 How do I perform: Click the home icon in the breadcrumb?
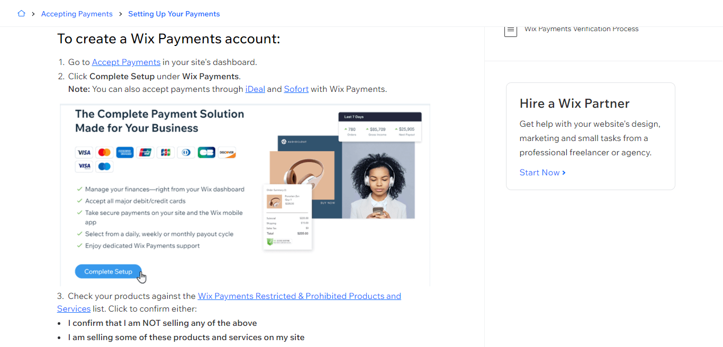pos(21,13)
